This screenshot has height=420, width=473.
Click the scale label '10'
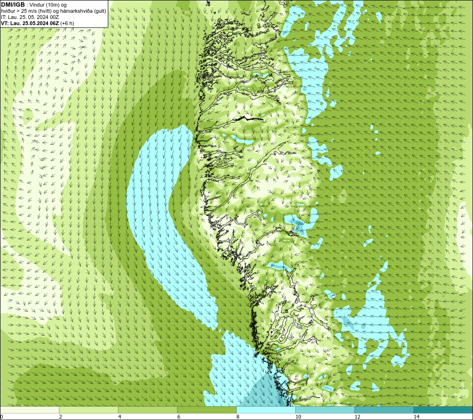[x=298, y=417]
